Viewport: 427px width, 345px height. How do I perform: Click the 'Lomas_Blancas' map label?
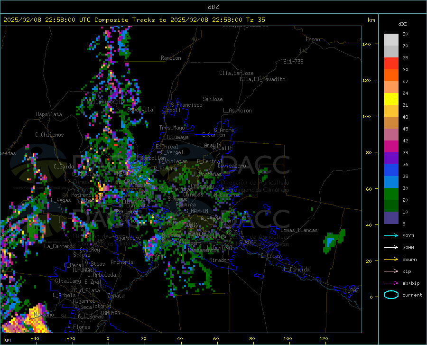click(x=299, y=230)
